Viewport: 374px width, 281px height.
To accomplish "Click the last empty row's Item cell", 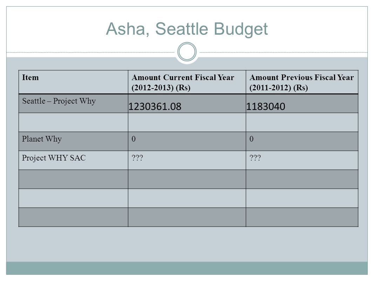I will (x=73, y=217).
